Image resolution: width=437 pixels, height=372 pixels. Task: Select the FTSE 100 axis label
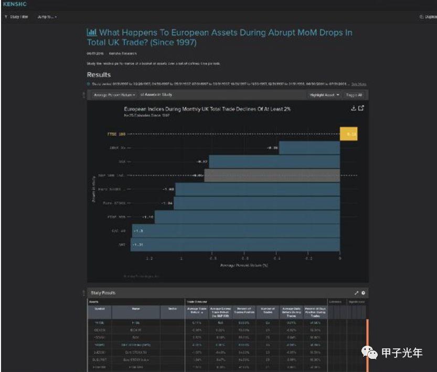click(116, 134)
